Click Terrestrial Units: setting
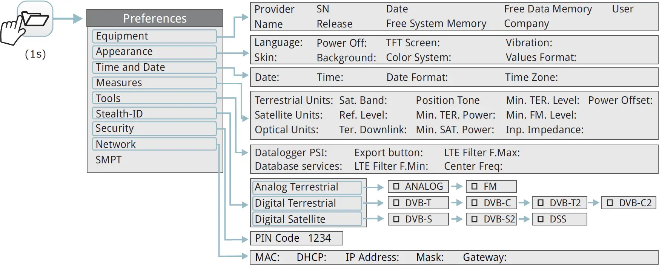The image size is (659, 265). [294, 101]
